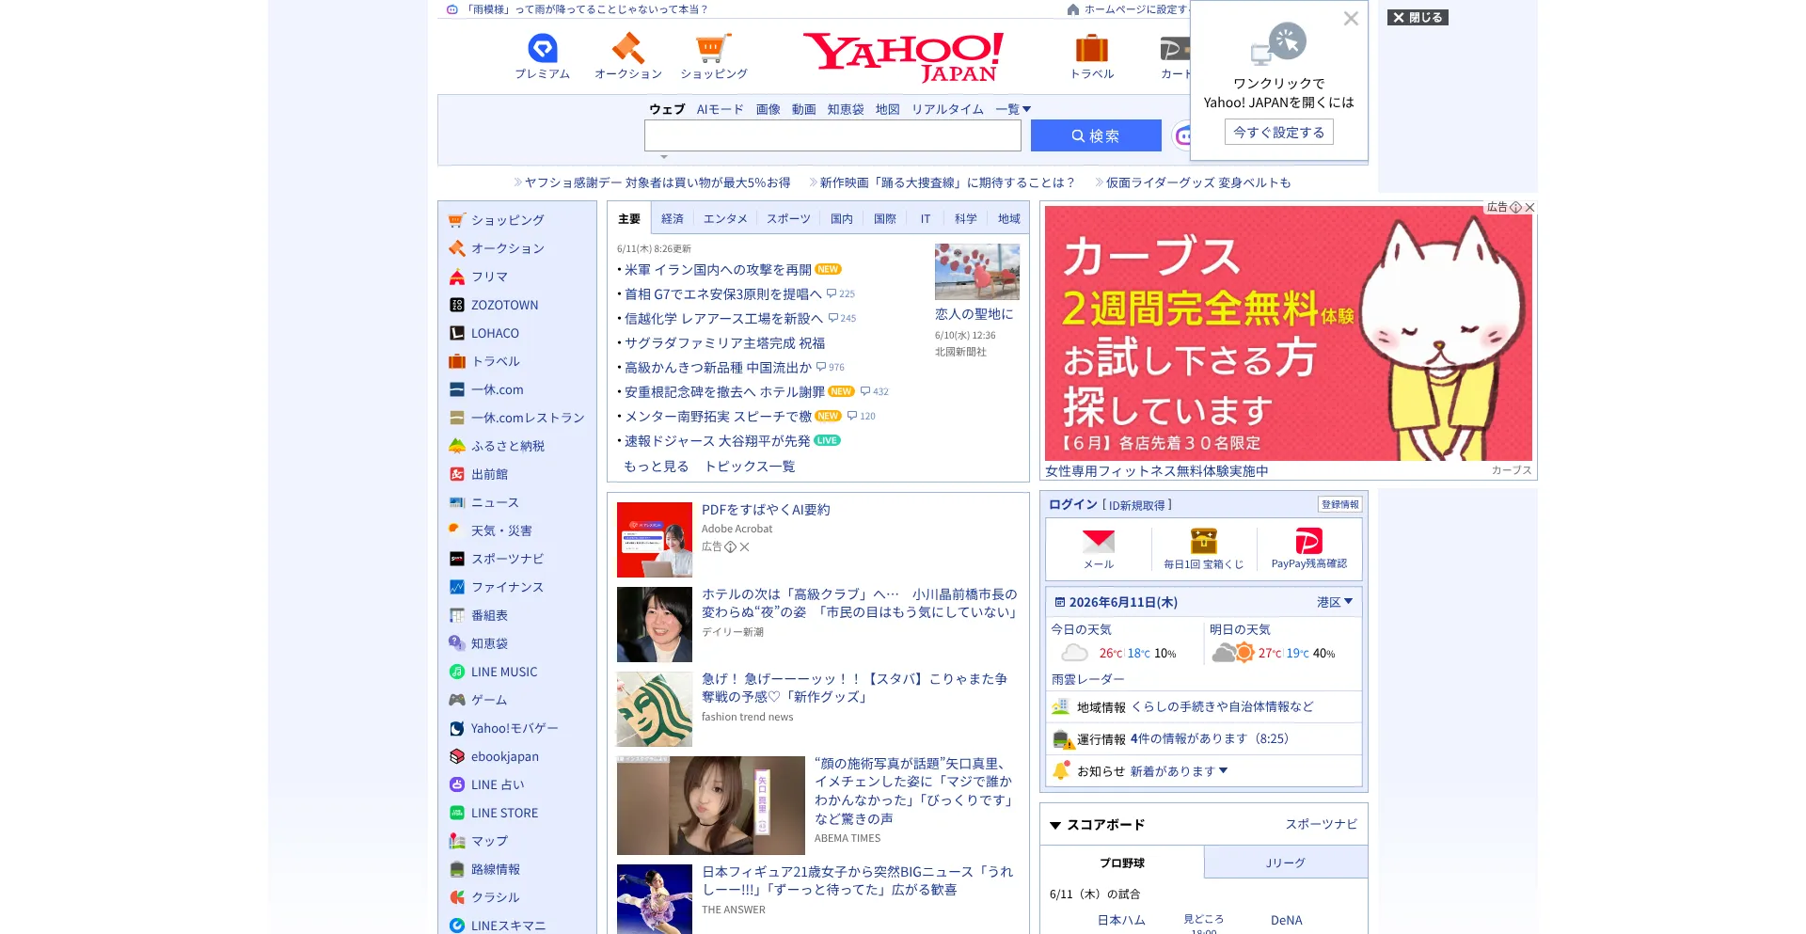Image resolution: width=1806 pixels, height=934 pixels.
Task: Select the エンタメ news tab
Action: [x=725, y=219]
